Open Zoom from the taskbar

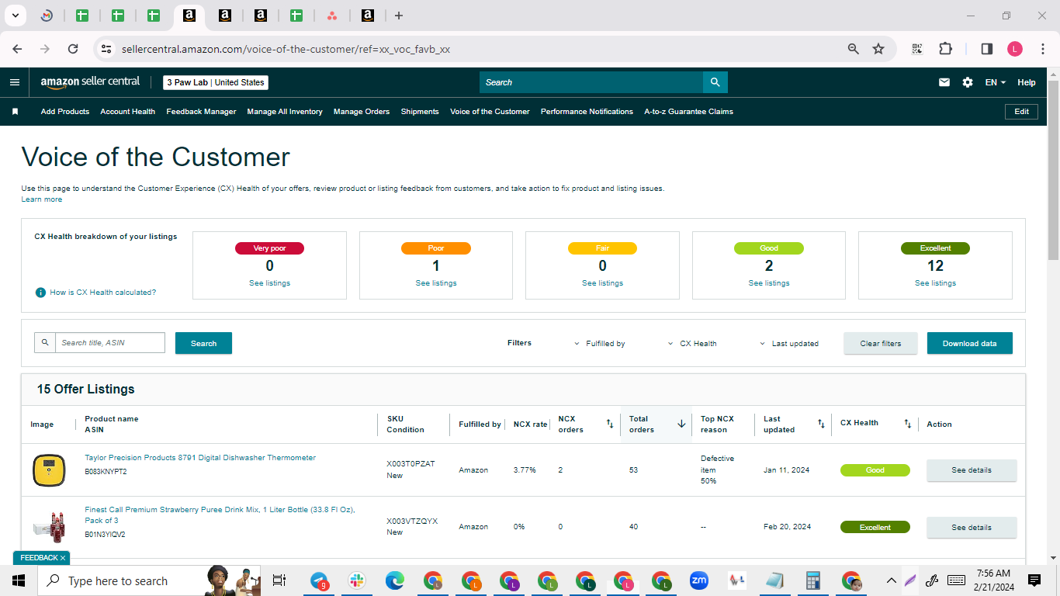[x=699, y=580]
